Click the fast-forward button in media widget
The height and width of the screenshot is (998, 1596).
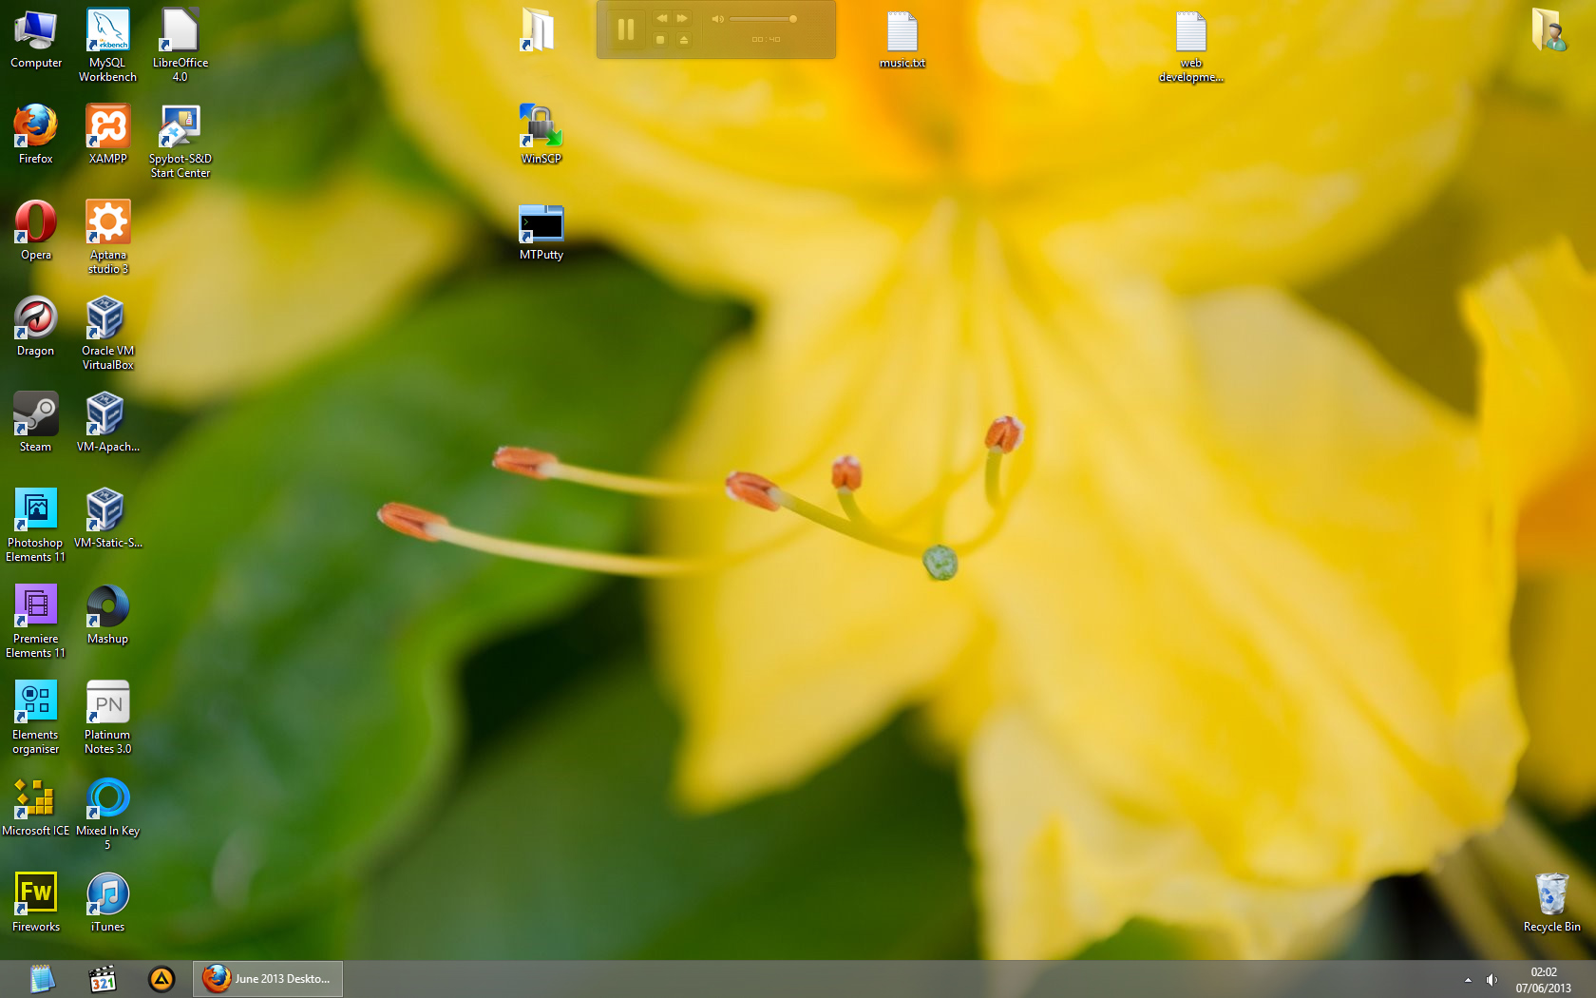click(682, 19)
